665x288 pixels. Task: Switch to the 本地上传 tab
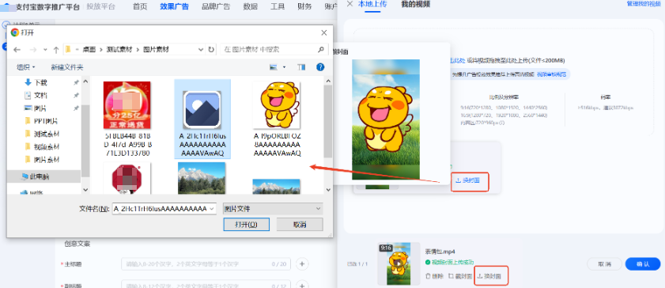pyautogui.click(x=372, y=4)
